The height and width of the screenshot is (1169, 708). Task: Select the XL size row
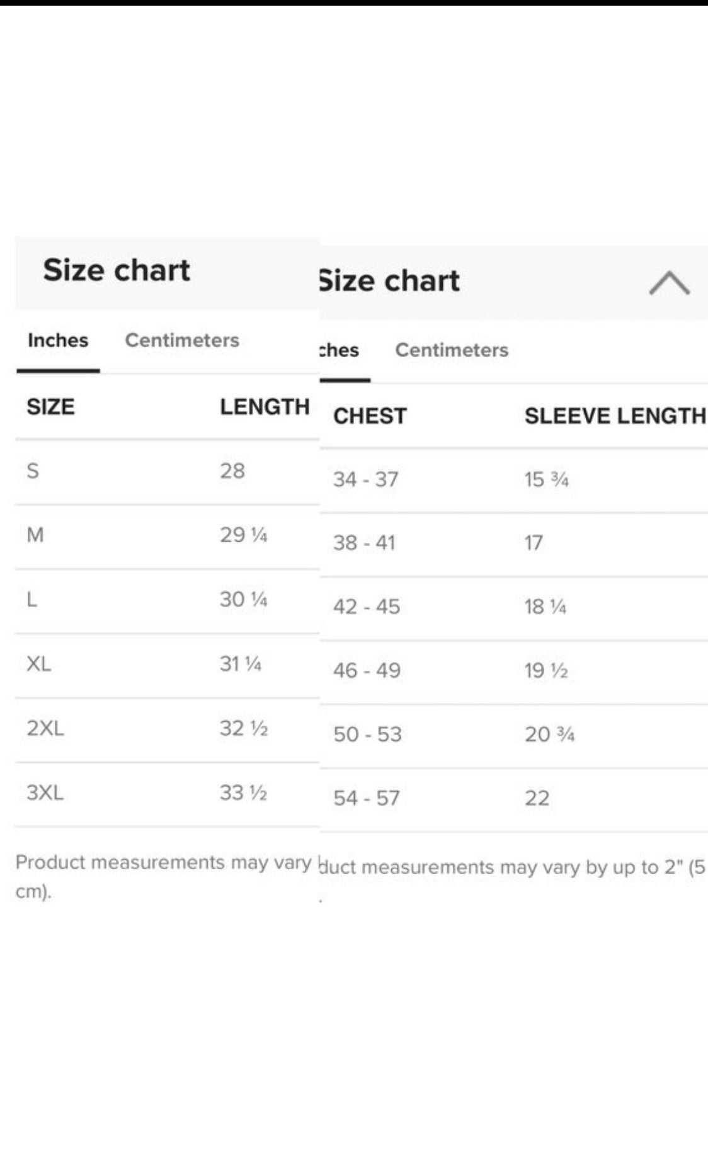(x=167, y=664)
